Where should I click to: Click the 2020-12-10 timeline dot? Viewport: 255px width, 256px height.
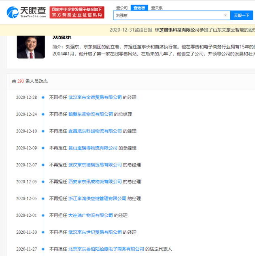pos(43,131)
